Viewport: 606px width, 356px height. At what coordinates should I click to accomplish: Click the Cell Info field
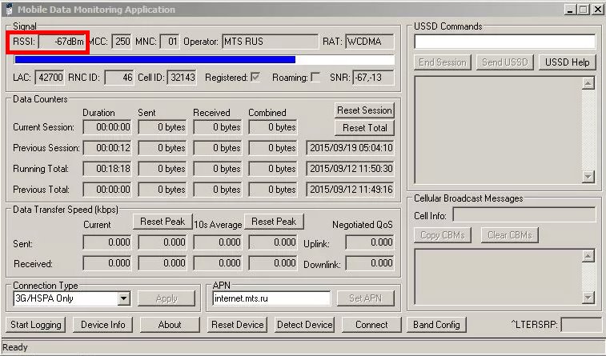click(x=524, y=215)
